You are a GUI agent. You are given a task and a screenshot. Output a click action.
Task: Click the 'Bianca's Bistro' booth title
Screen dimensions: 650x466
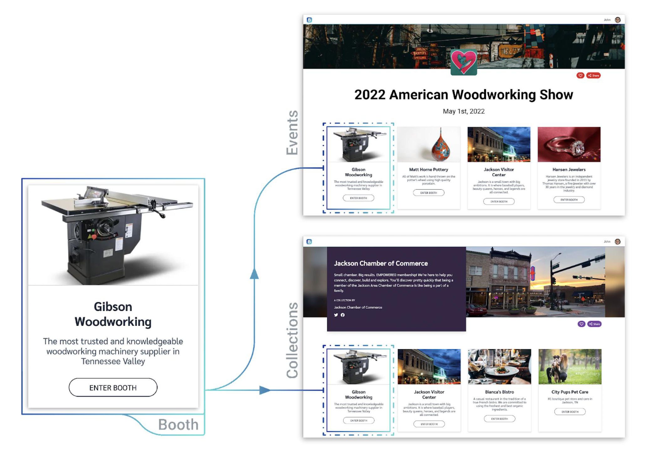(499, 392)
